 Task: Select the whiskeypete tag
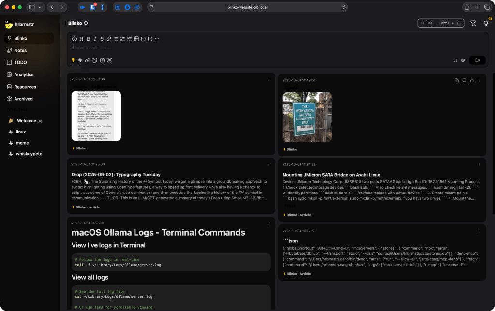pyautogui.click(x=29, y=154)
